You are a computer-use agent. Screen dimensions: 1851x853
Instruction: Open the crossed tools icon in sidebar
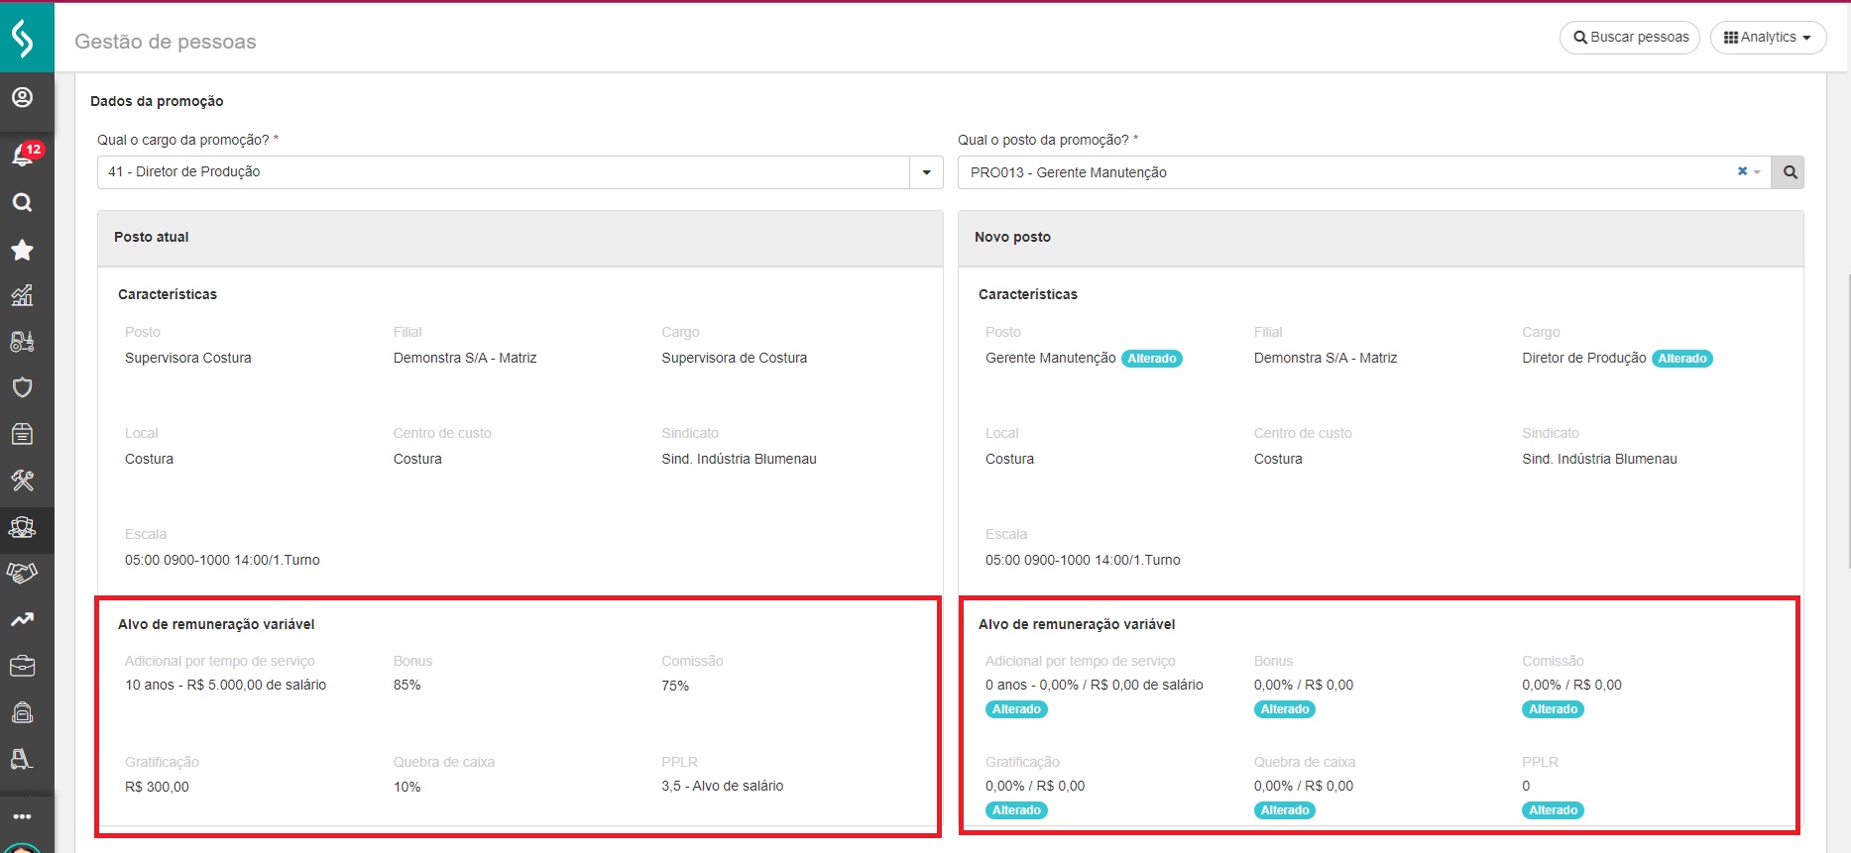[22, 480]
